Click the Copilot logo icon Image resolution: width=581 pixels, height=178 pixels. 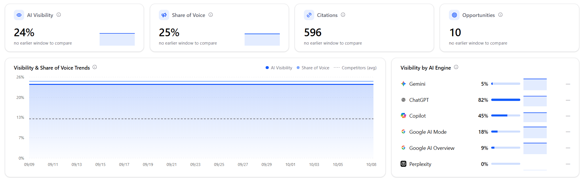pyautogui.click(x=403, y=116)
